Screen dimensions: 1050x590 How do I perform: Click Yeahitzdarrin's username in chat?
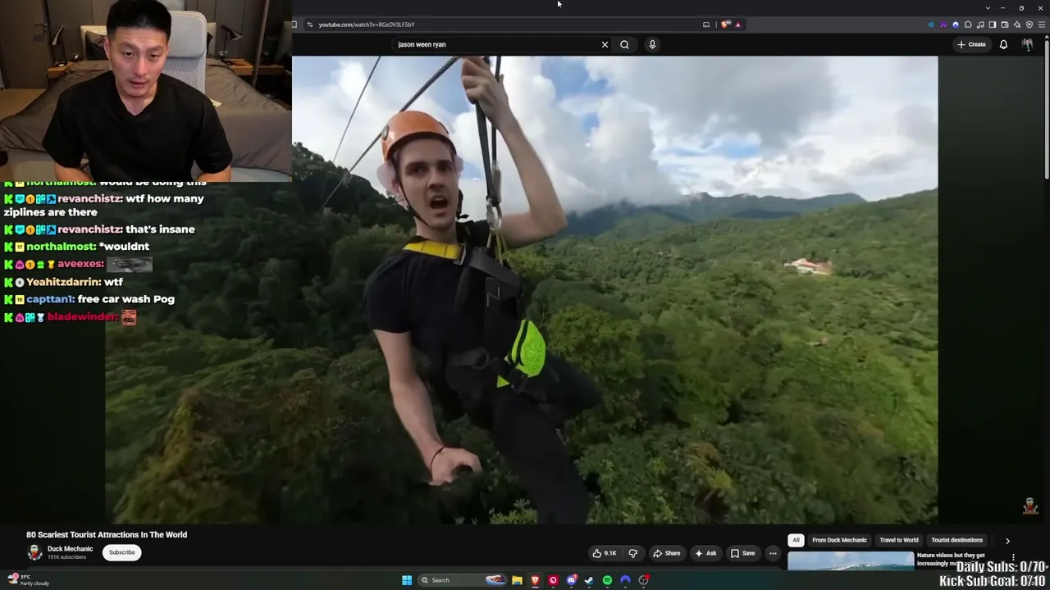coord(63,282)
